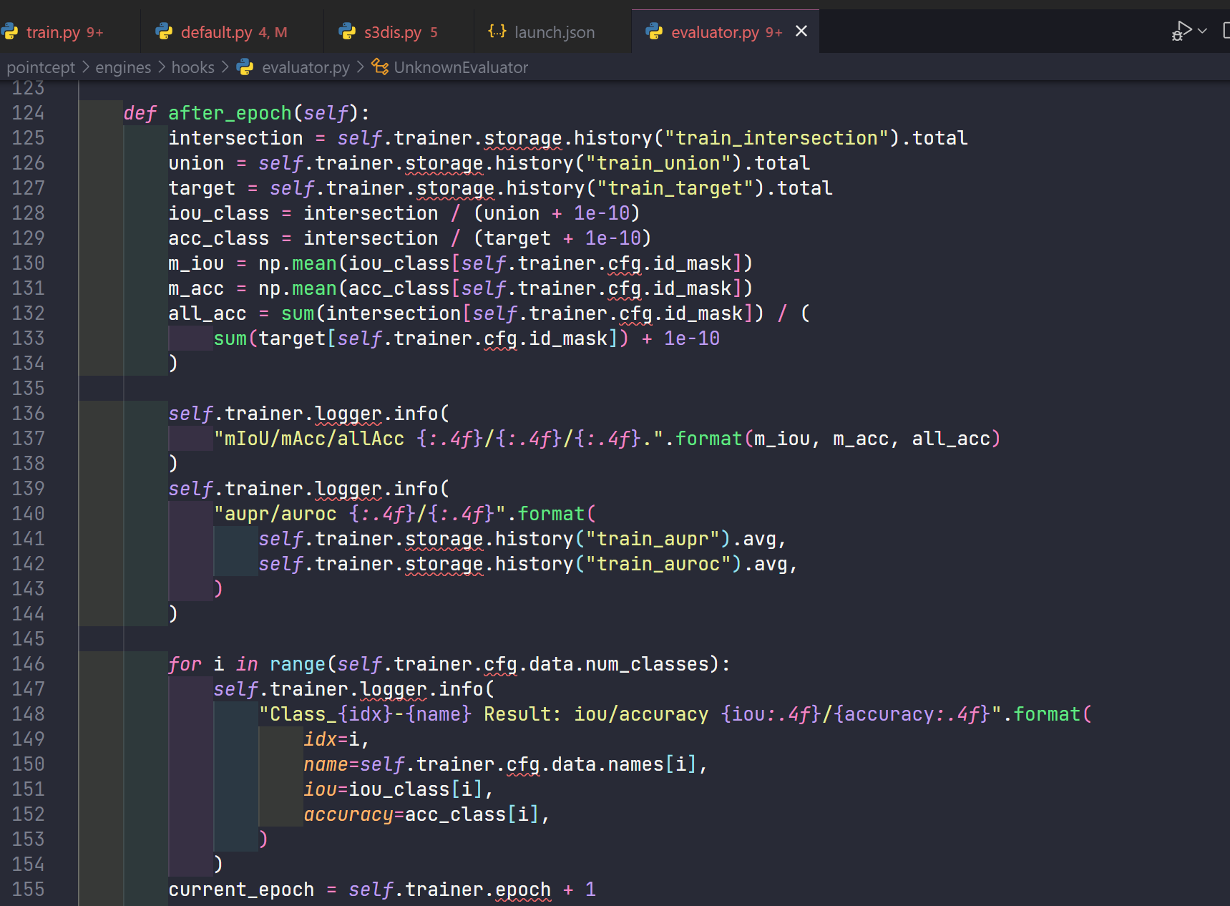Click the "train_auroc" string on line 142
The height and width of the screenshot is (906, 1230).
point(658,564)
